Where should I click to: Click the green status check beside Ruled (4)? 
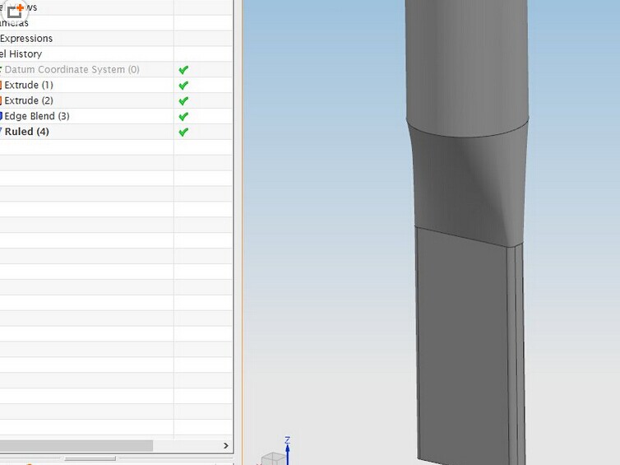183,132
